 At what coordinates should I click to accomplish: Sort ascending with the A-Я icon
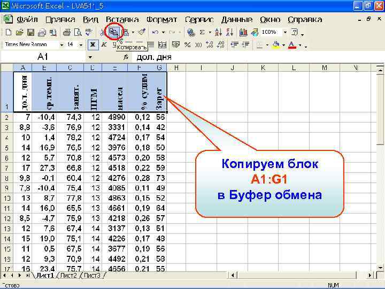tap(218, 32)
